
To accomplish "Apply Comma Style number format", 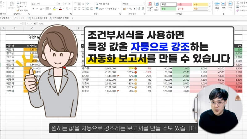I will click(134, 9).
